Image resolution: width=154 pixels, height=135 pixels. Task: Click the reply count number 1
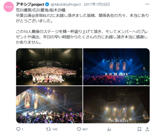click(x=22, y=129)
